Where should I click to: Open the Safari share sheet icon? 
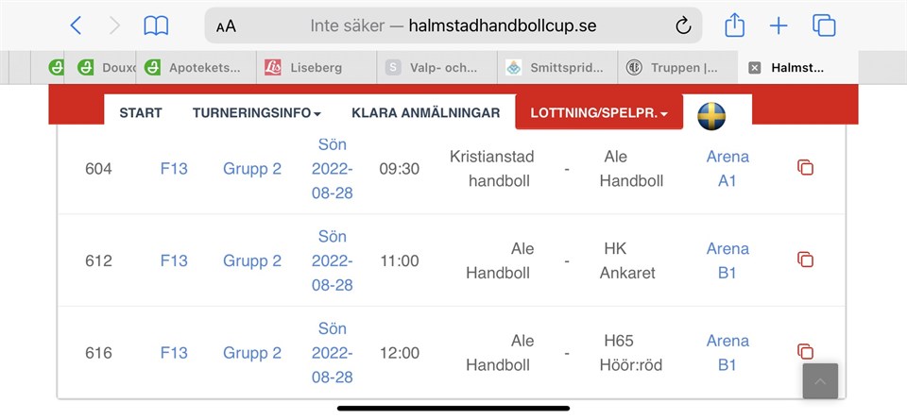[734, 25]
